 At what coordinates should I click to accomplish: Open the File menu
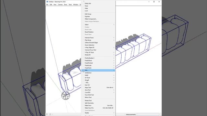47,5
